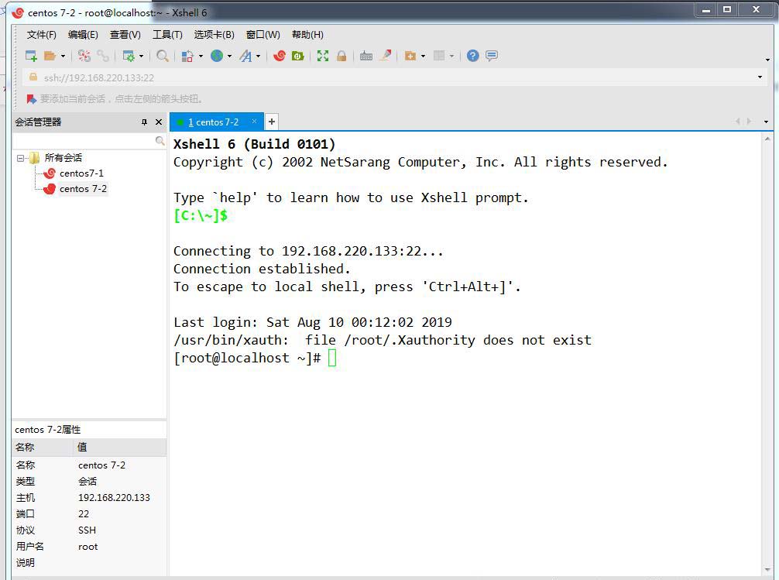
Task: Click the Reconnect chain icon
Action: (103, 57)
